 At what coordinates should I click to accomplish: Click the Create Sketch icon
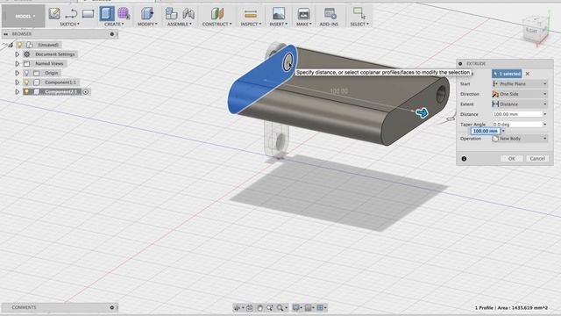coord(54,14)
